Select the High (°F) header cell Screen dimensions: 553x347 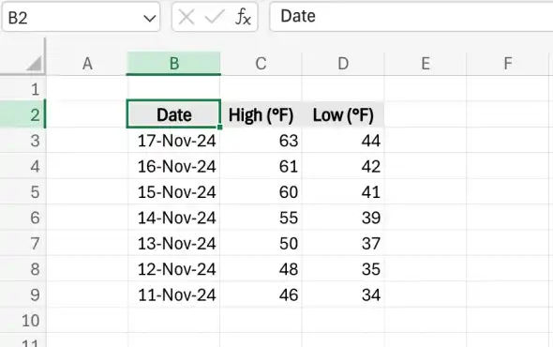point(261,114)
